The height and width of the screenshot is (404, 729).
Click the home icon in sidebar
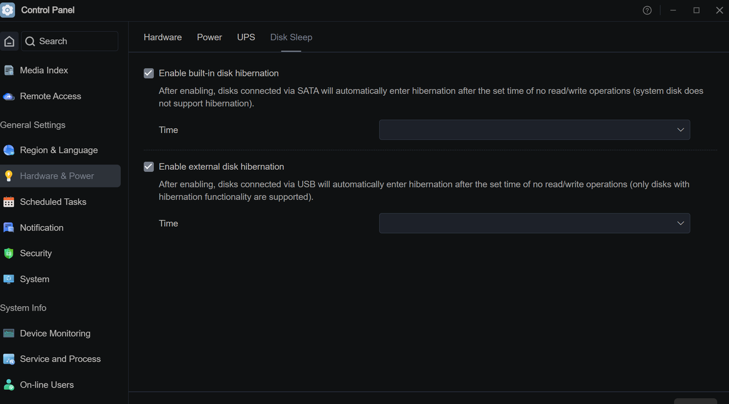point(9,42)
